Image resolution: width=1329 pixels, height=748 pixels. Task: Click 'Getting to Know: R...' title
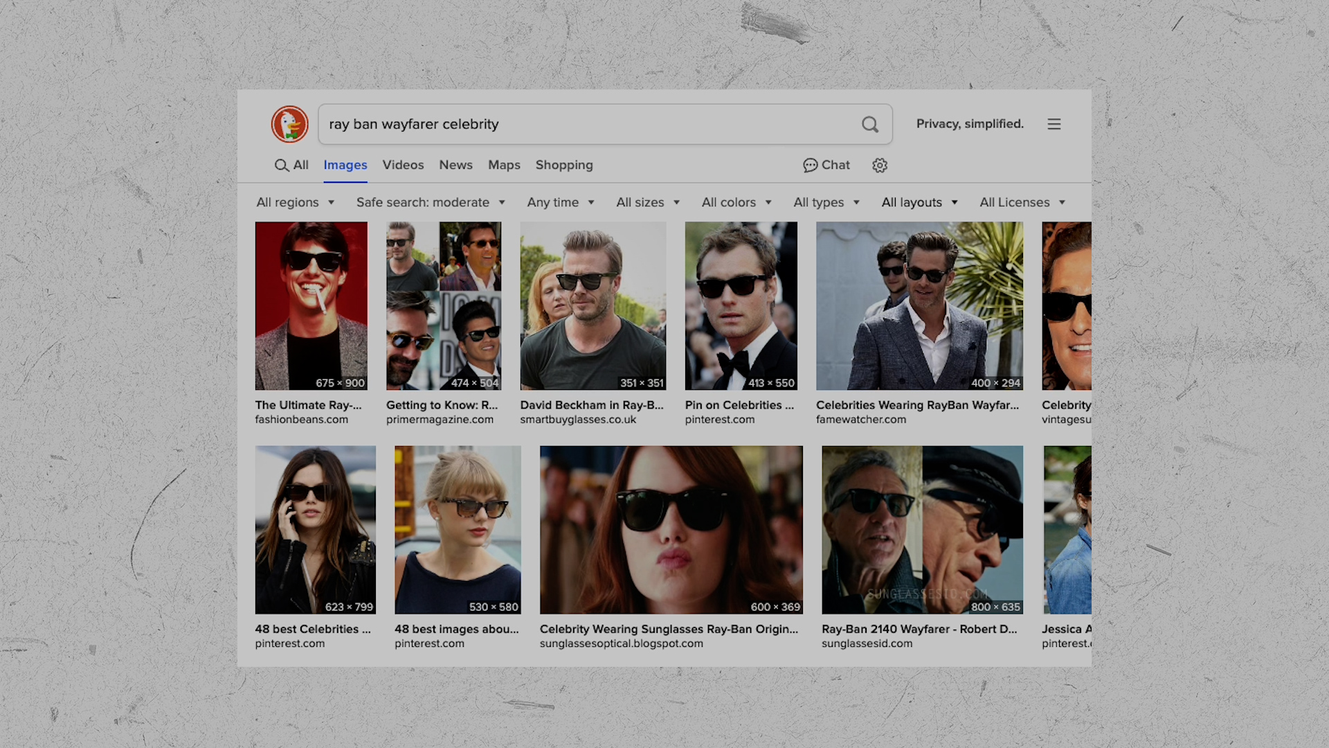click(442, 405)
